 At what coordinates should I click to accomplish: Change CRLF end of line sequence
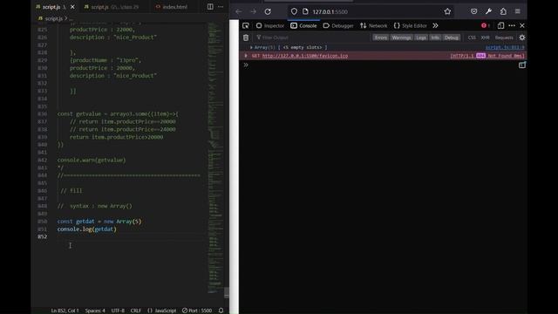pos(136,311)
